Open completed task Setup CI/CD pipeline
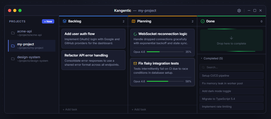This screenshot has height=119, width=271. pyautogui.click(x=231, y=76)
